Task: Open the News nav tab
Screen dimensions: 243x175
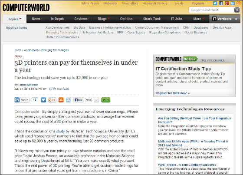Action: 36,19
